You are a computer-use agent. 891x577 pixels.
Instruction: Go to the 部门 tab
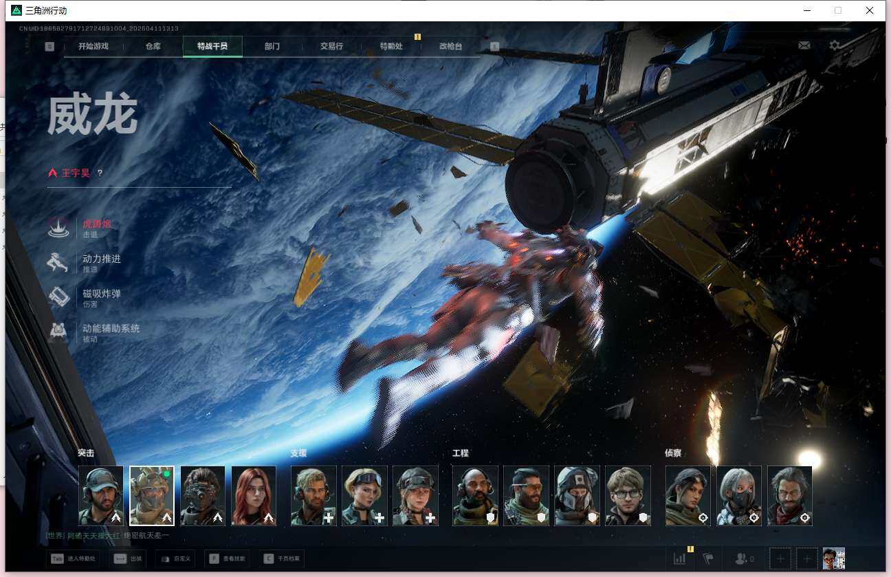272,47
